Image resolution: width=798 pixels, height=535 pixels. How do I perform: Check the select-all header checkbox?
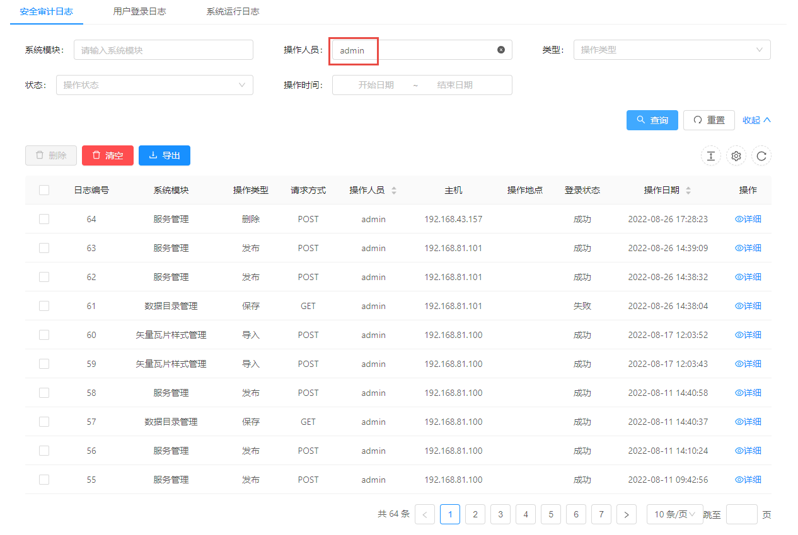pos(44,190)
